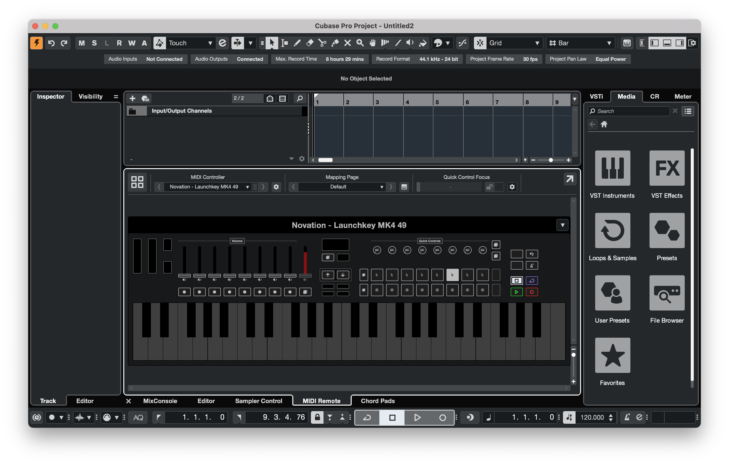Click the Play transport button
Image resolution: width=729 pixels, height=465 pixels.
417,417
